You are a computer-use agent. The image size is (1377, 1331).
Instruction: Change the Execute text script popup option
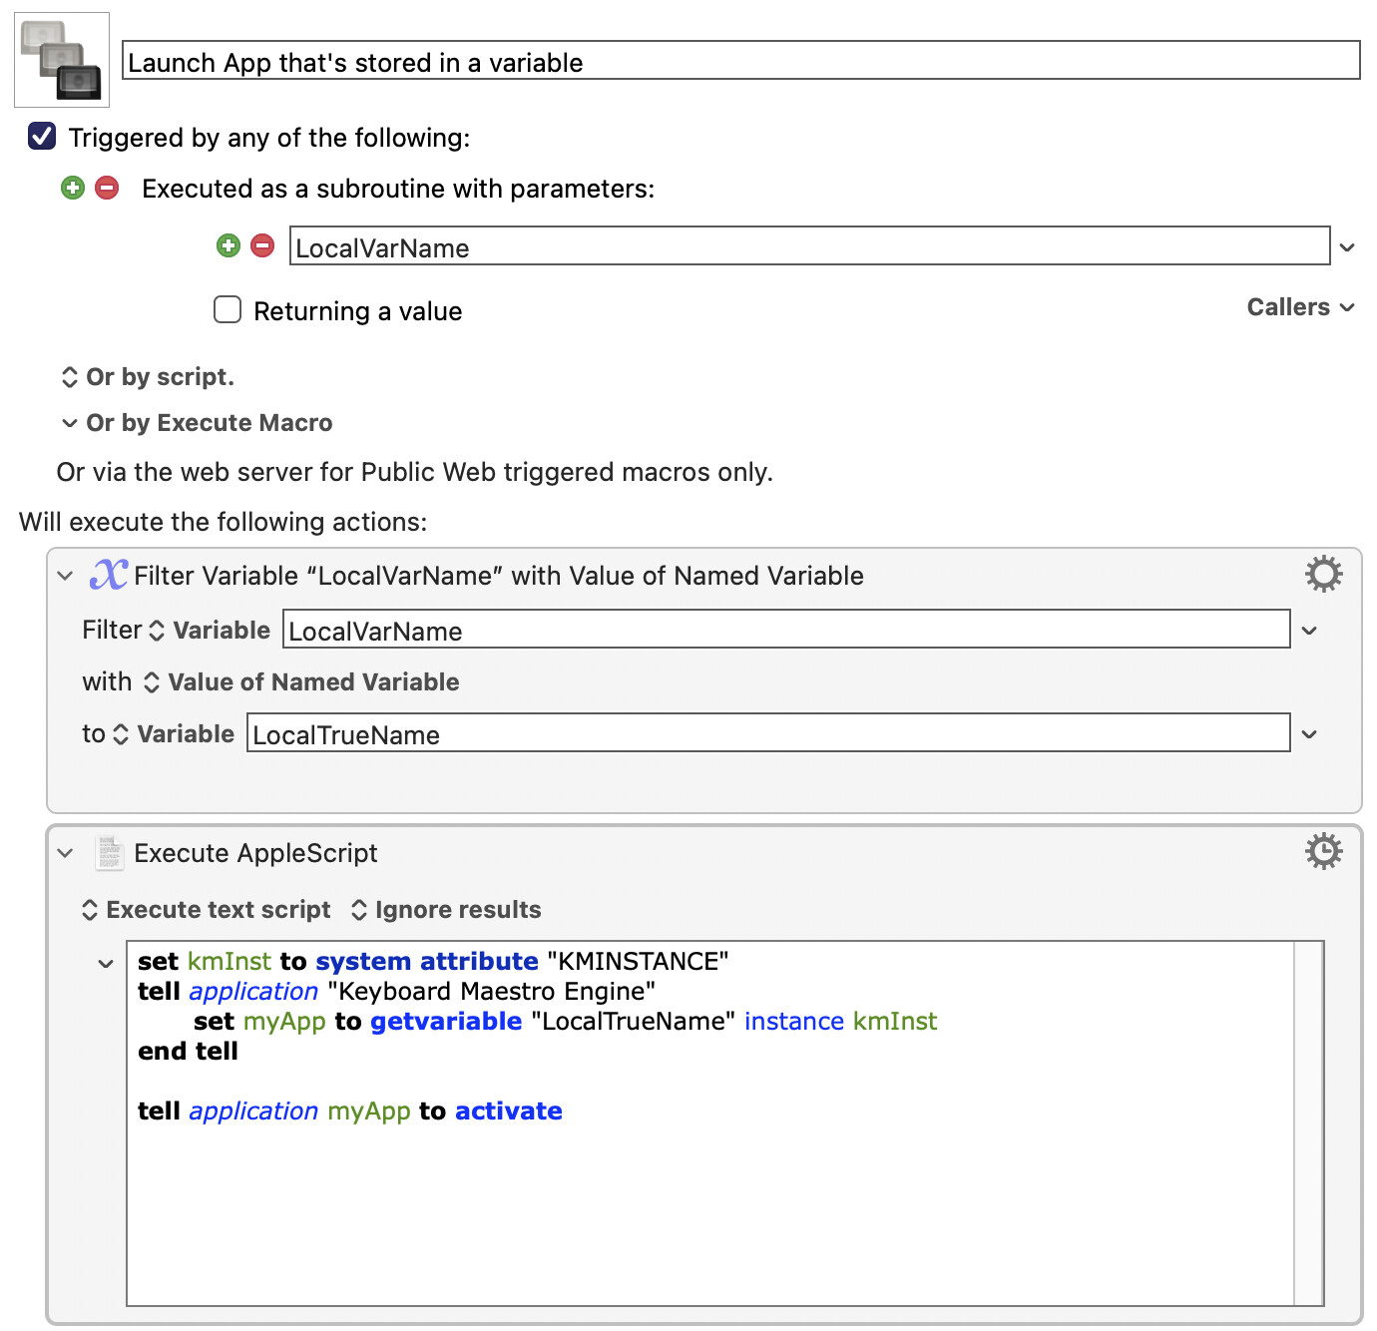click(x=207, y=910)
